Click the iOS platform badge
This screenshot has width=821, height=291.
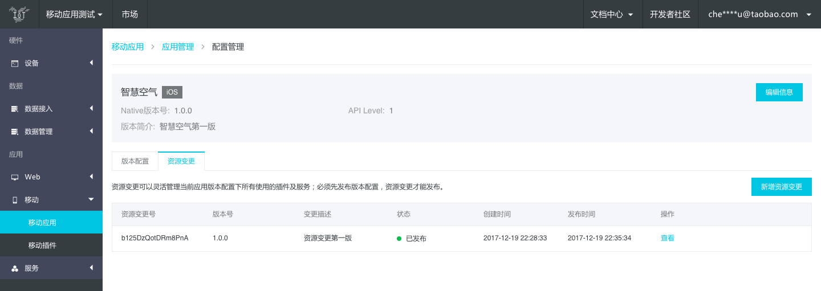coord(172,92)
